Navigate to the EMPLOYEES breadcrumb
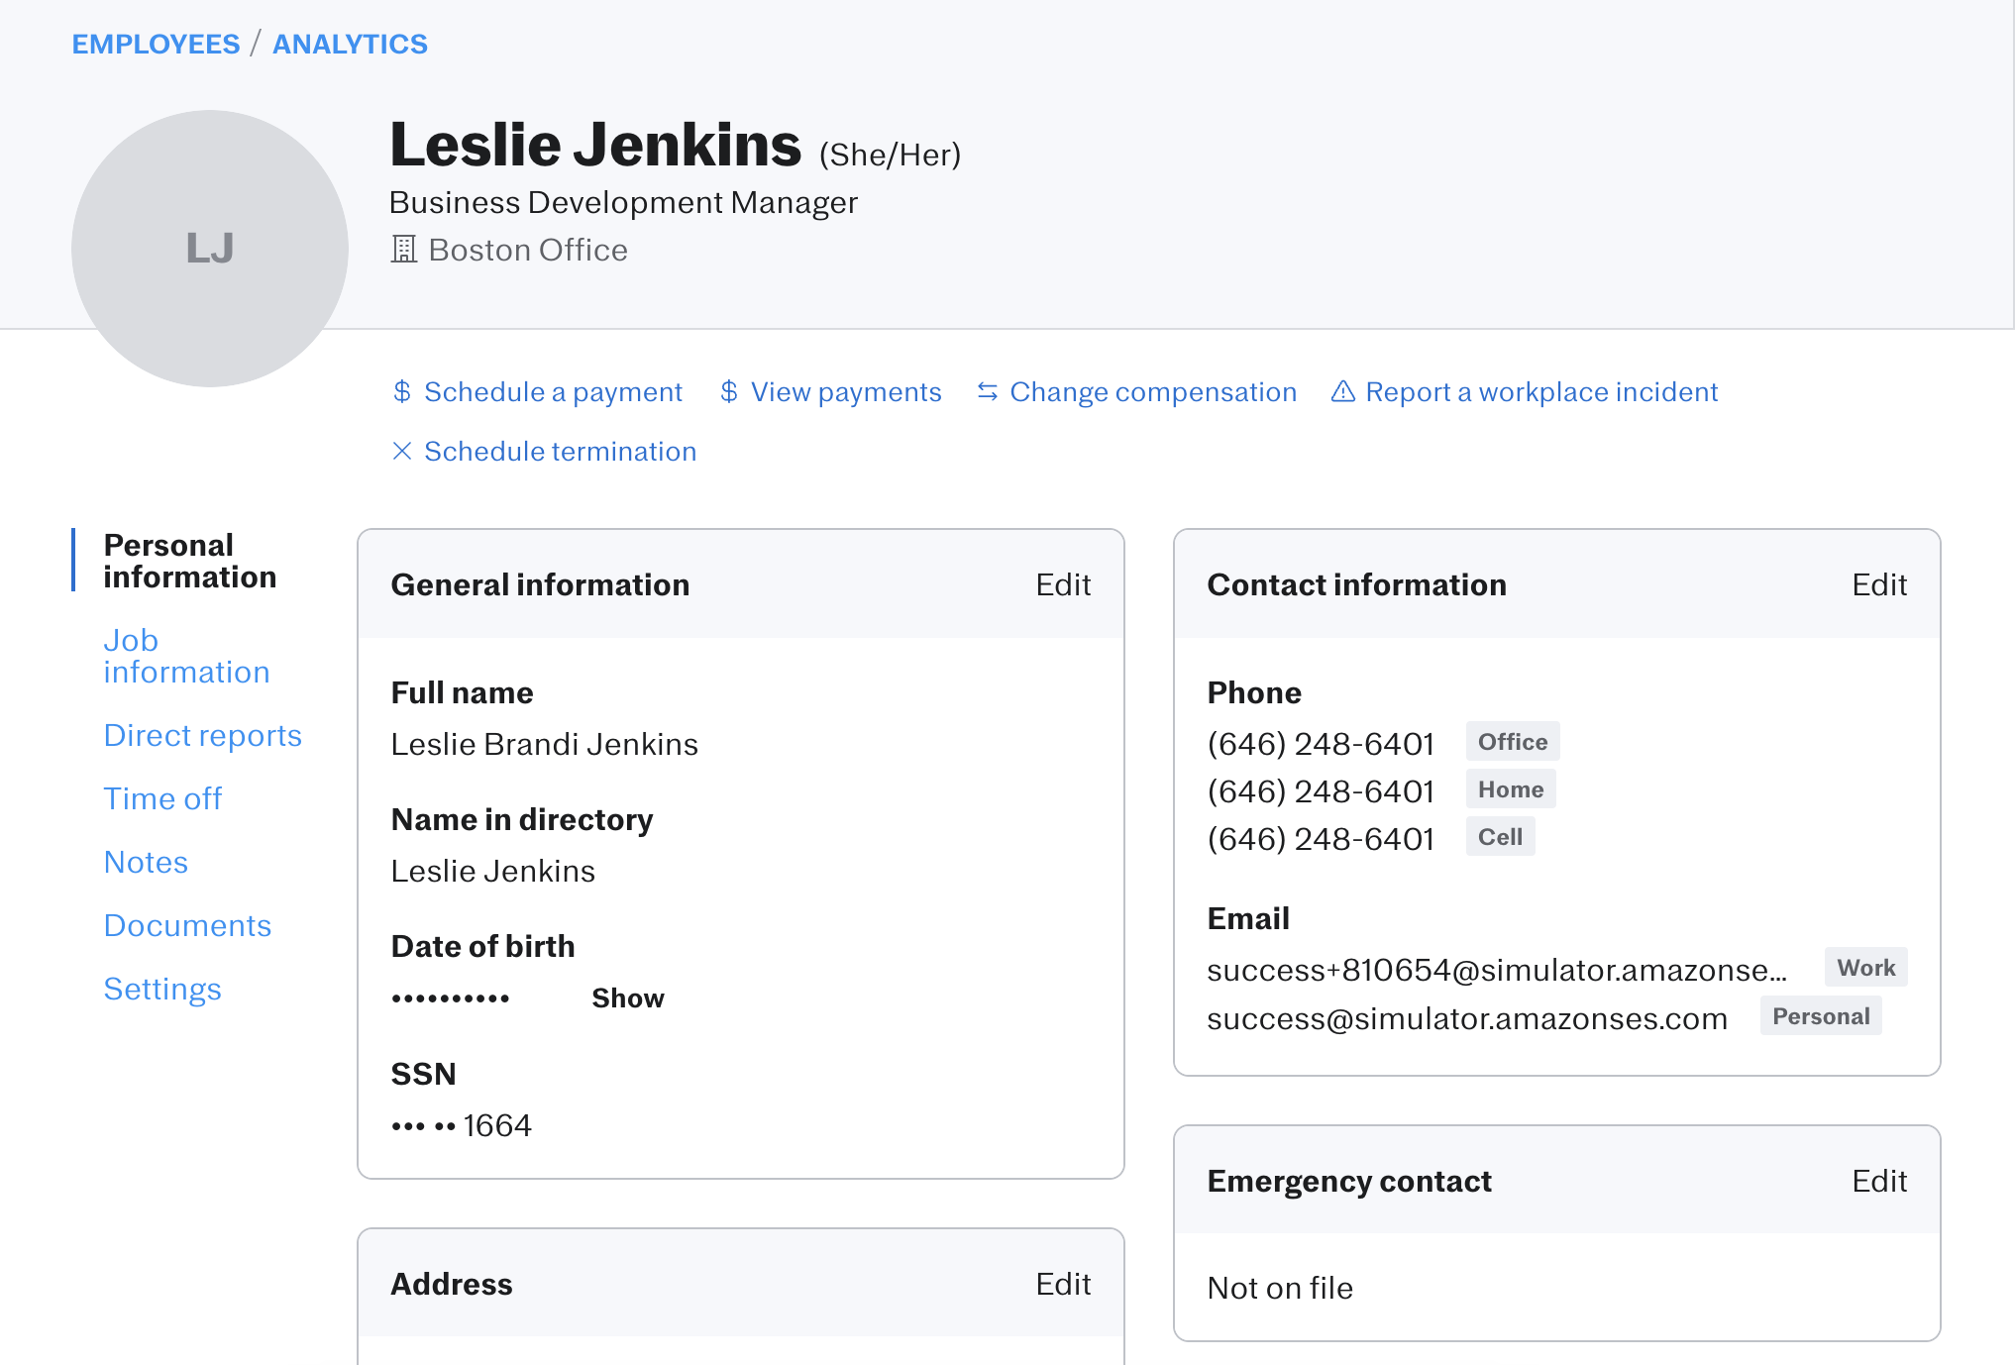The height and width of the screenshot is (1365, 2015). pos(156,44)
